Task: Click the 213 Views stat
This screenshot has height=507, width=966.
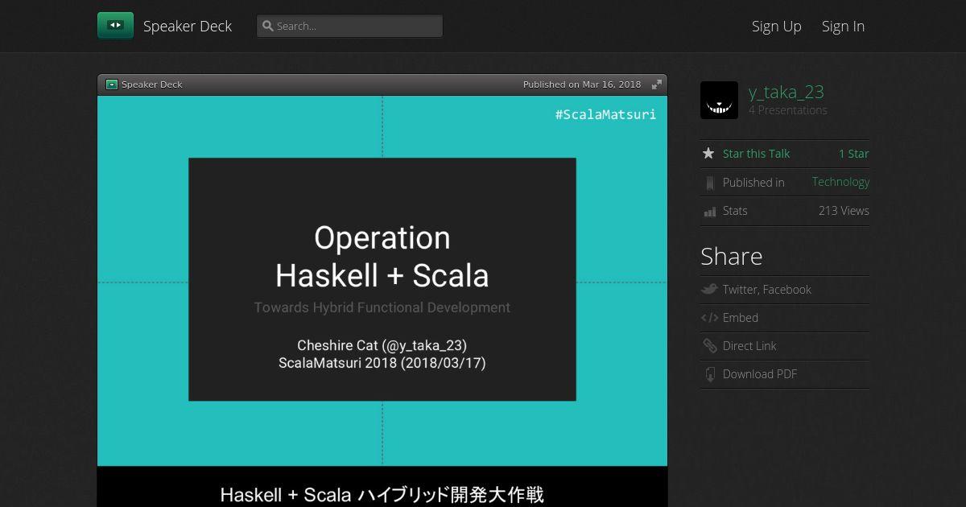Action: 844,211
